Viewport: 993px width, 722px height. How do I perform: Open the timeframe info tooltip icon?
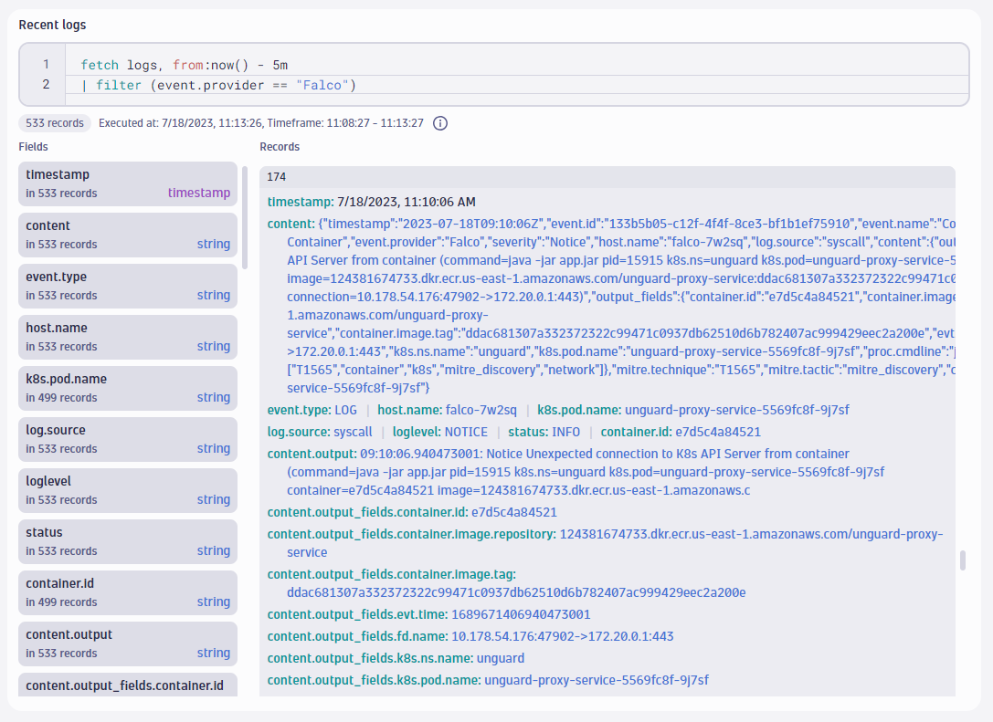click(x=439, y=122)
